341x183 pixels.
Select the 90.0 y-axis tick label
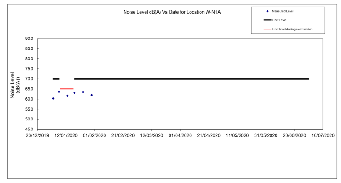pyautogui.click(x=30, y=39)
